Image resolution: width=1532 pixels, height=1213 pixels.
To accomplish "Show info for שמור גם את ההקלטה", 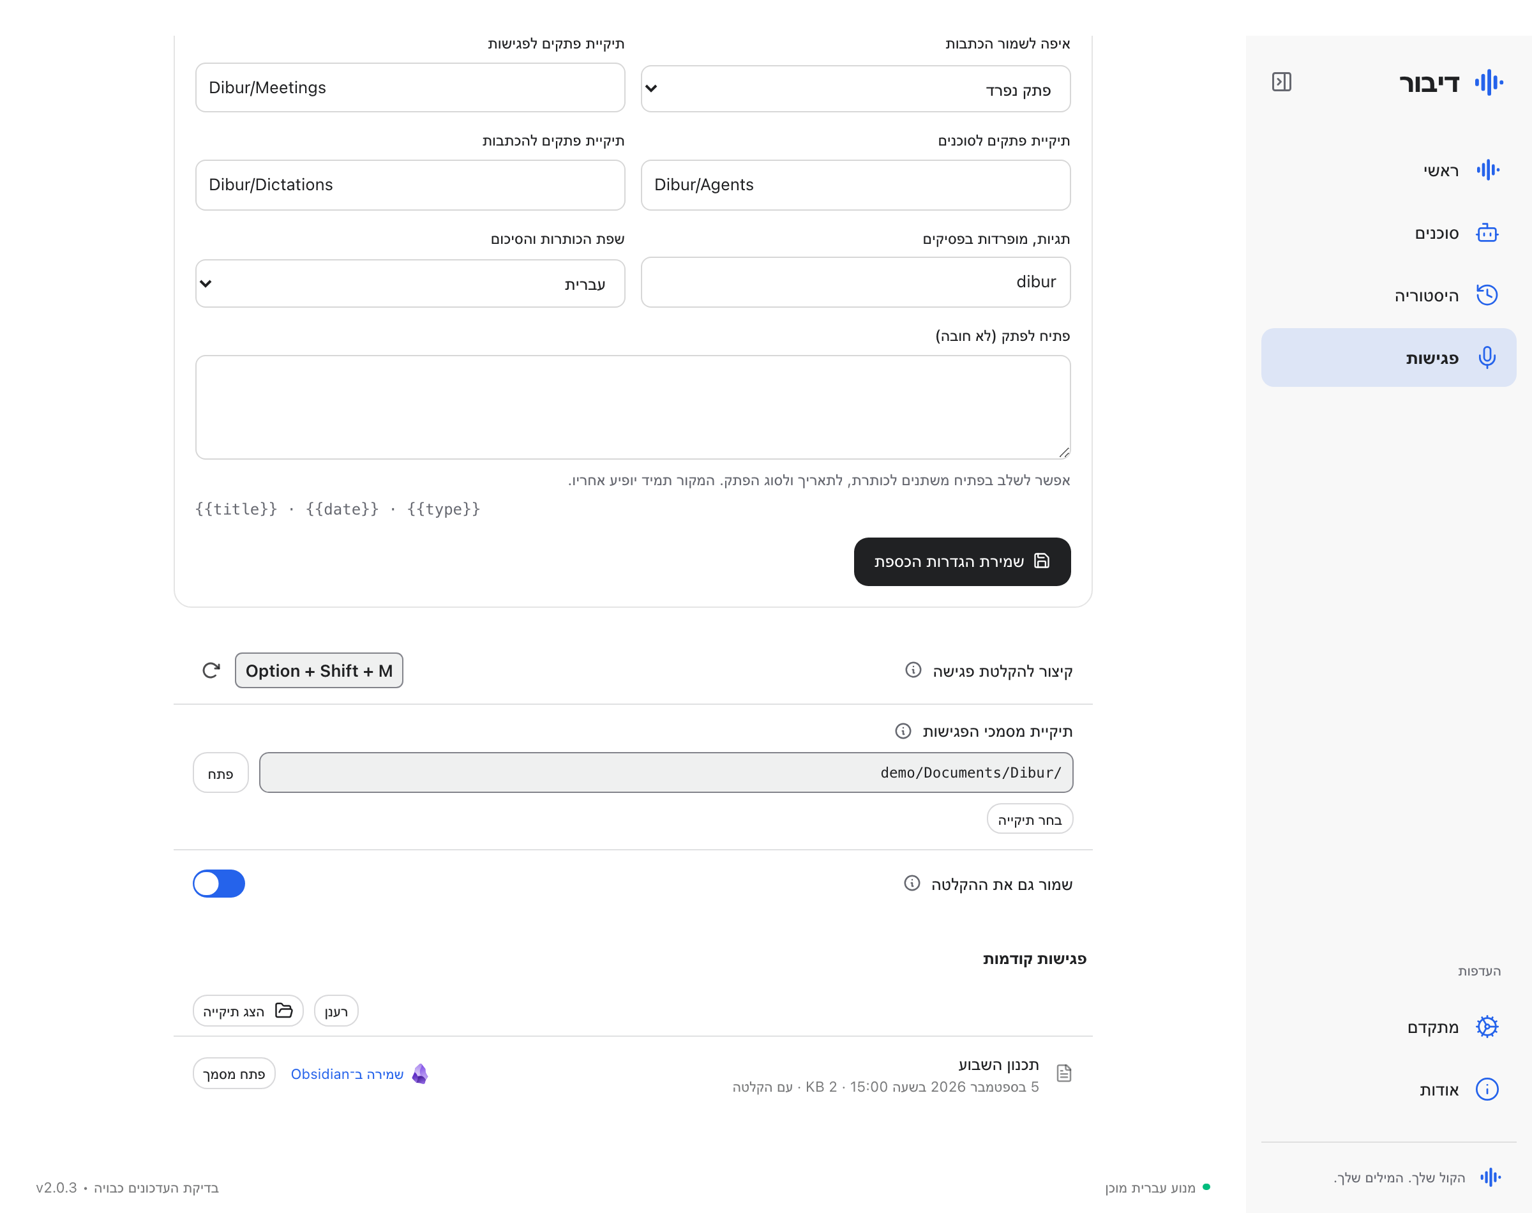I will [x=912, y=883].
